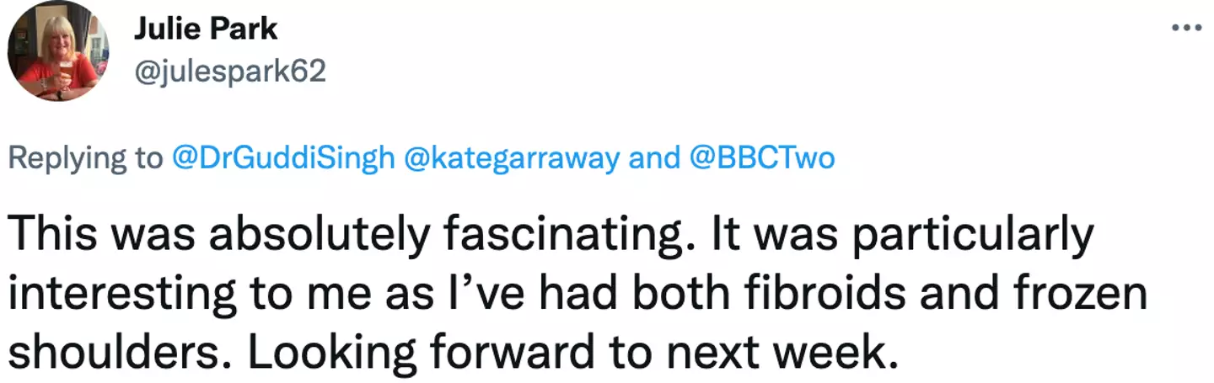The height and width of the screenshot is (383, 1214).
Task: Visit the @BBCTwo mention link
Action: (762, 158)
